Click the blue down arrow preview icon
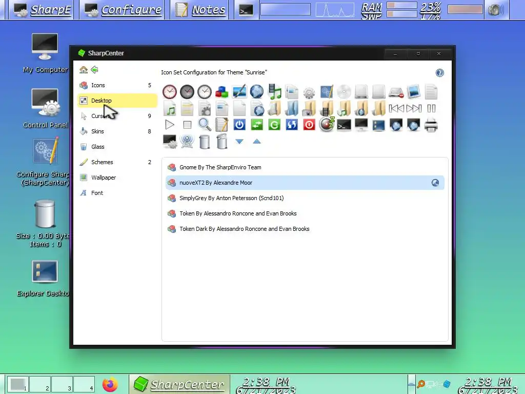This screenshot has width=525, height=394. (239, 142)
